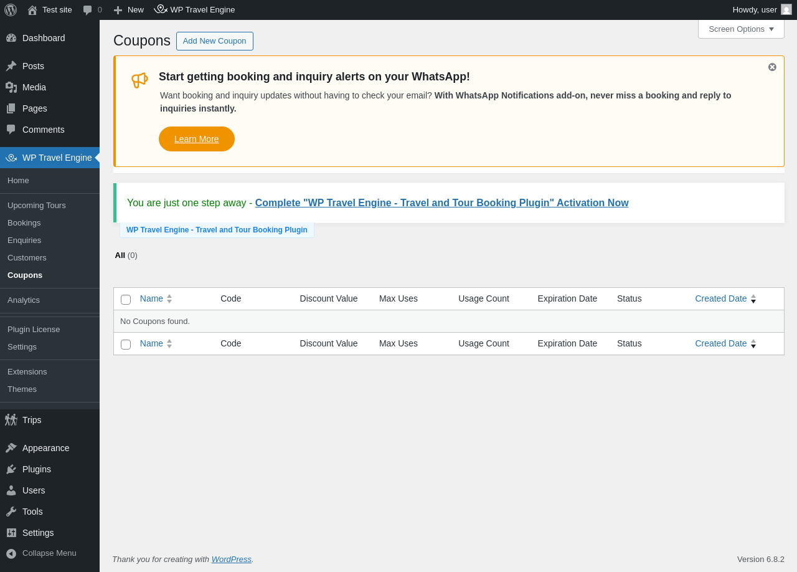The image size is (797, 572).
Task: Open the comments bubble in admin bar
Action: coord(88,10)
